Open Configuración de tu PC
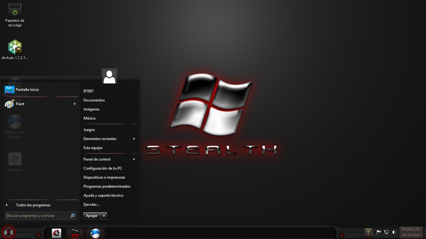Screen dimensions: 426x239 coord(103,168)
